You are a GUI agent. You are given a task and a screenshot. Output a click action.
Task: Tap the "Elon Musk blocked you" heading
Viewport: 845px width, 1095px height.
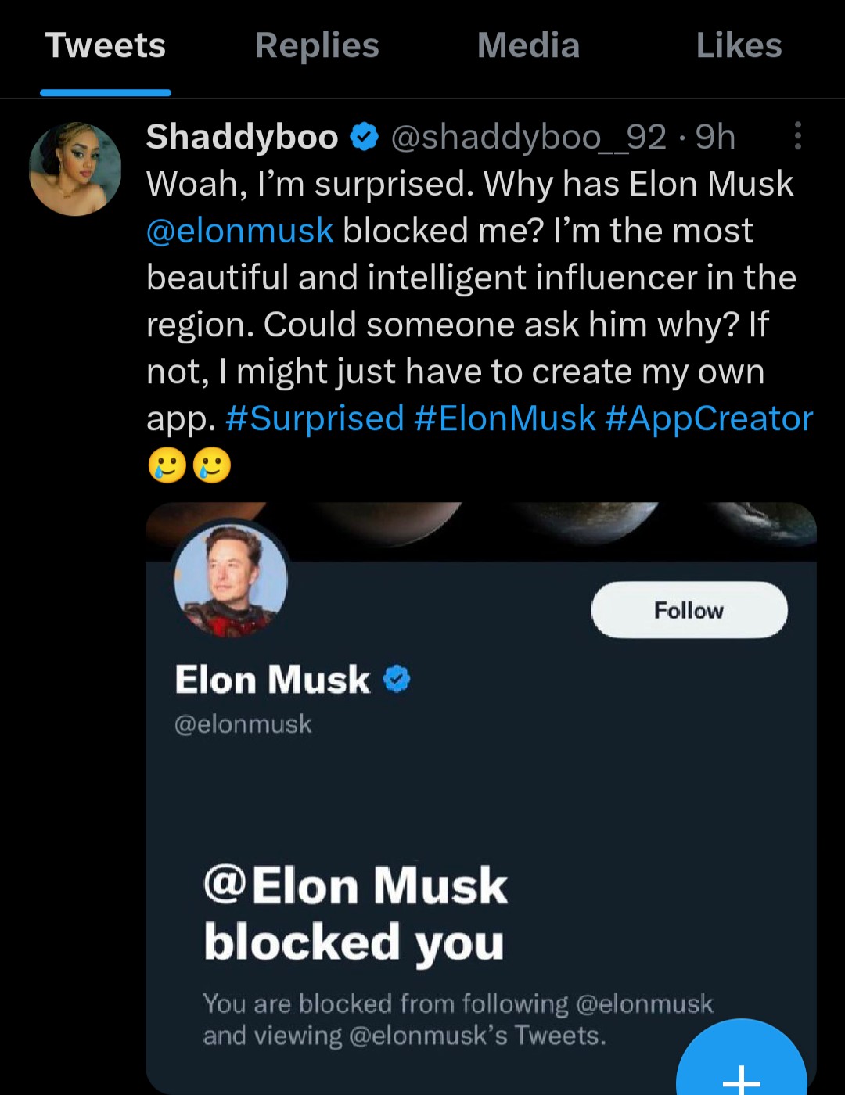(x=355, y=914)
